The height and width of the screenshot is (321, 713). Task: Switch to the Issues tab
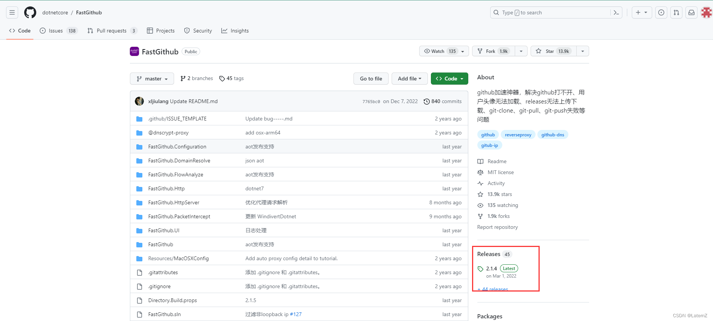59,31
